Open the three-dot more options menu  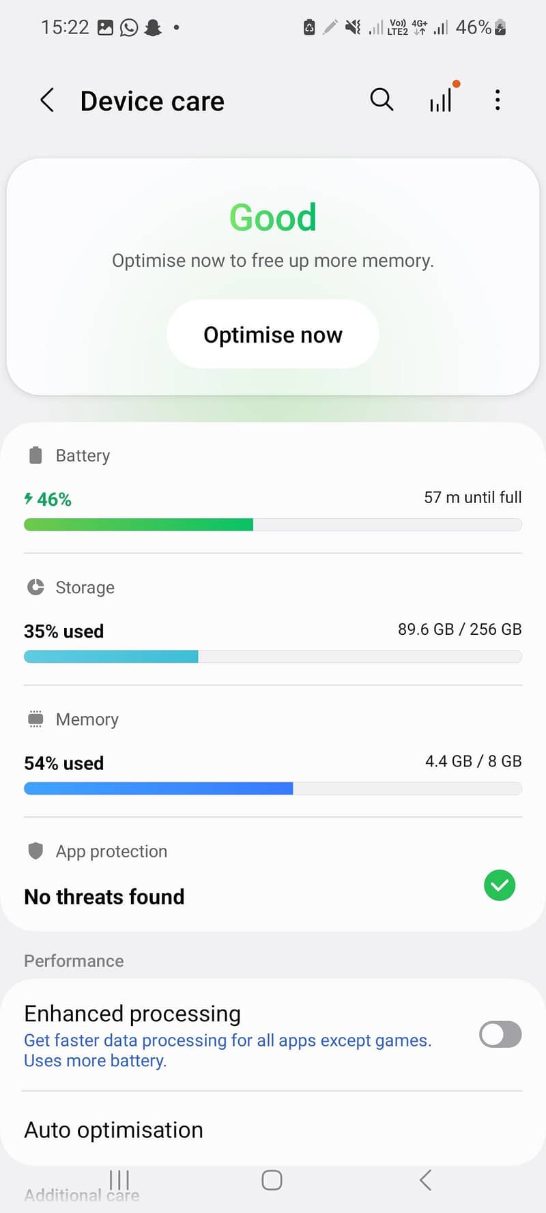498,100
